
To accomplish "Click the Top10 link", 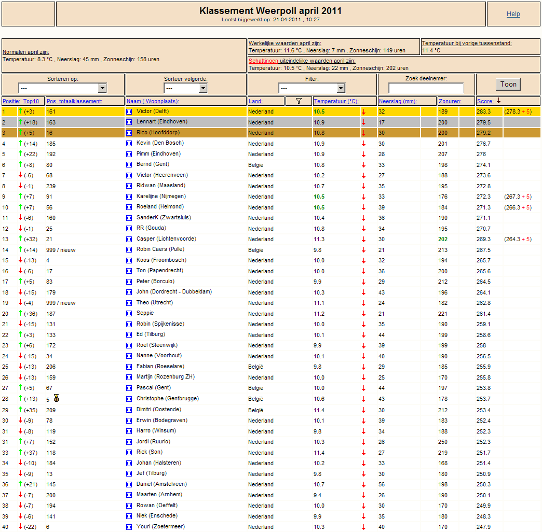I will tap(31, 101).
